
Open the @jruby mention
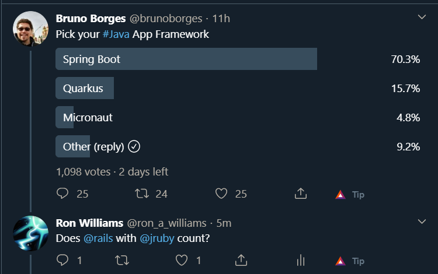(157, 238)
